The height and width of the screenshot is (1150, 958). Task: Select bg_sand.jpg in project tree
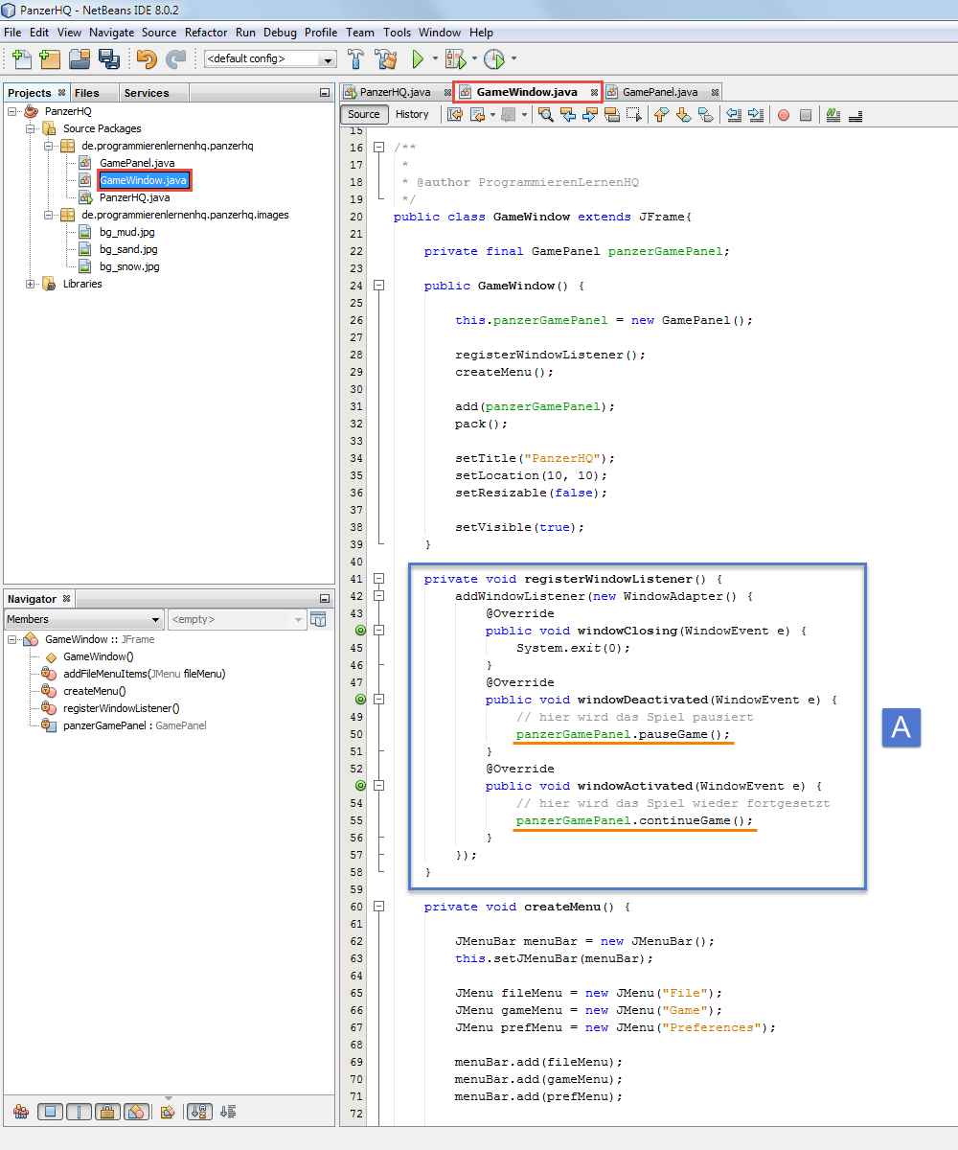click(129, 249)
